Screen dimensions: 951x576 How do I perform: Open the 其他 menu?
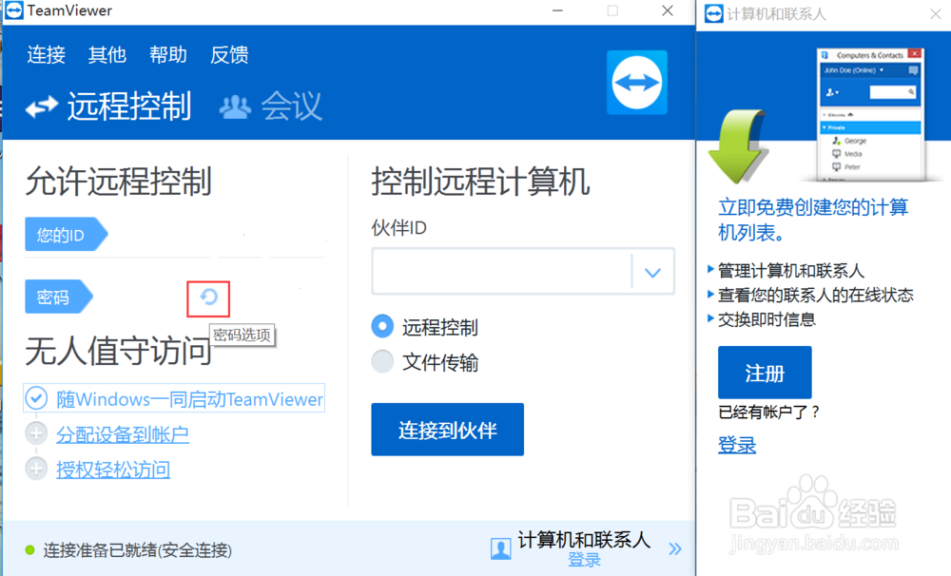coord(107,55)
